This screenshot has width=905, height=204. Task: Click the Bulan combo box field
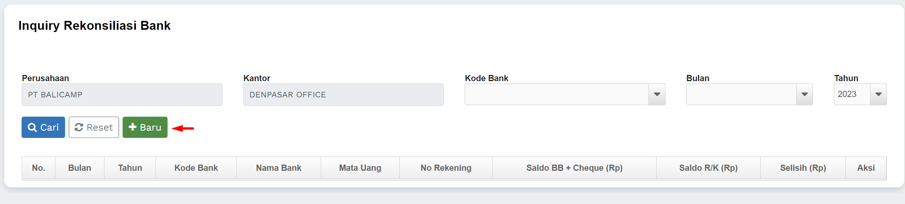741,94
